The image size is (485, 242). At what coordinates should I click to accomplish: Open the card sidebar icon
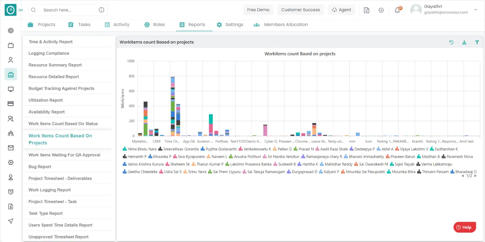(x=11, y=104)
